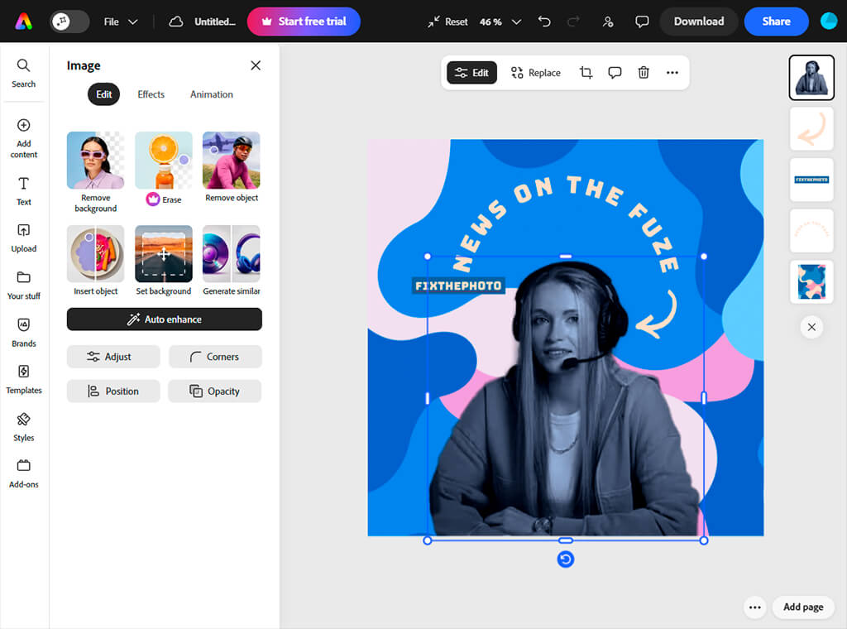
Task: Choose the Generate similar tool
Action: click(x=232, y=261)
